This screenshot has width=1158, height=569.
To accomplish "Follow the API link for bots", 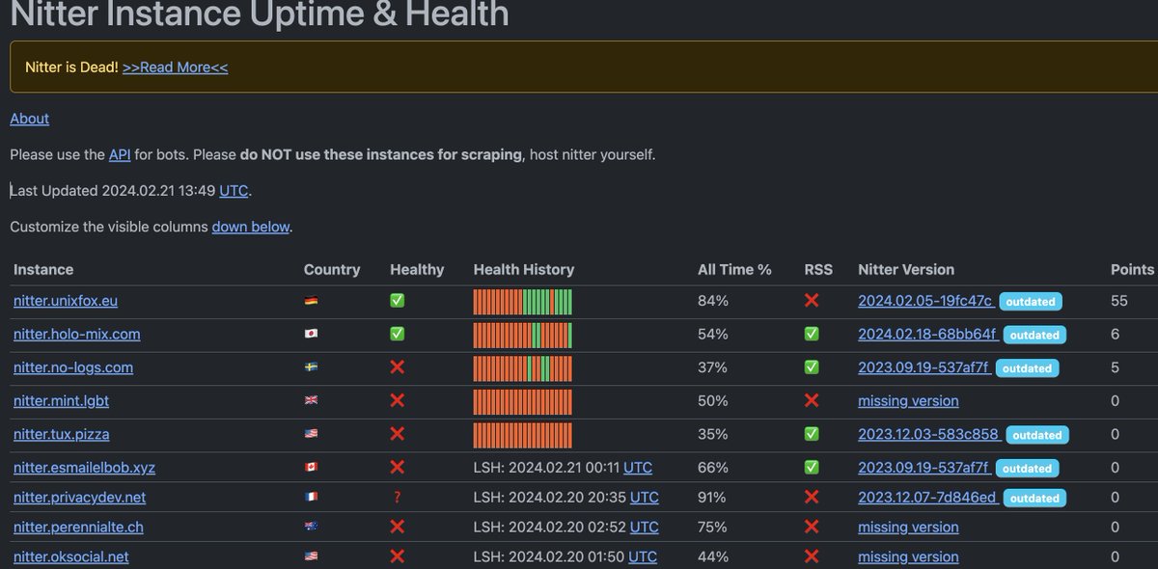I will [x=120, y=154].
